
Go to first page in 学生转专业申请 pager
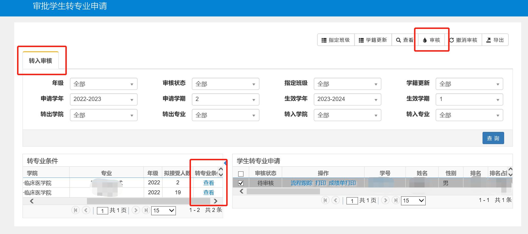(x=325, y=200)
